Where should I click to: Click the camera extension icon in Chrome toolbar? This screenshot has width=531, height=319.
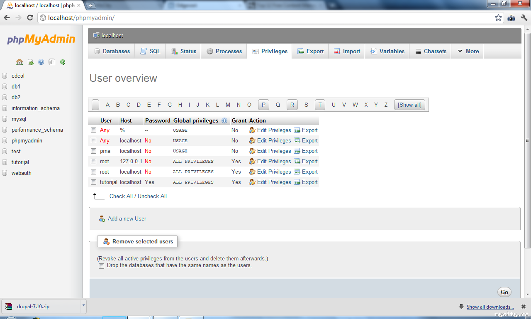pyautogui.click(x=511, y=18)
